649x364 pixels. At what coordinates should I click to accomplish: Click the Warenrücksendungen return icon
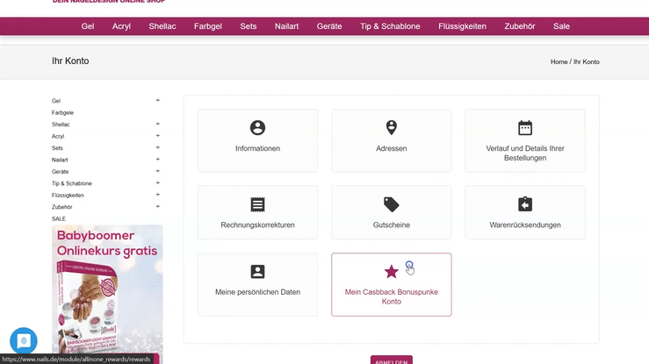pos(525,204)
